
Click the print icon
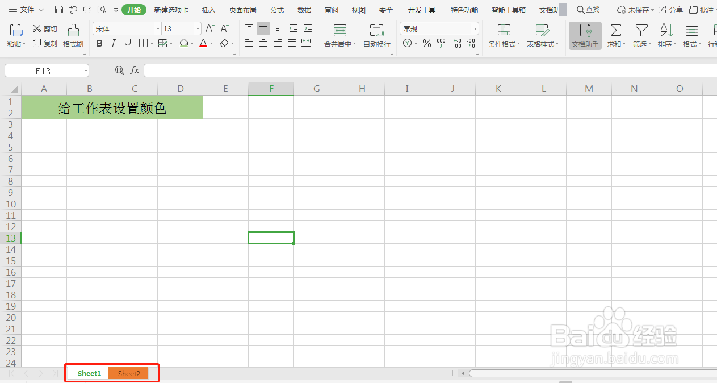click(87, 10)
